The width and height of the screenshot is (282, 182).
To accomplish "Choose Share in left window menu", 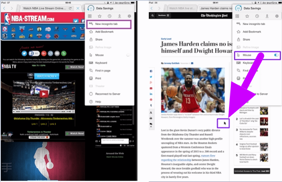I will pyautogui.click(x=109, y=39).
